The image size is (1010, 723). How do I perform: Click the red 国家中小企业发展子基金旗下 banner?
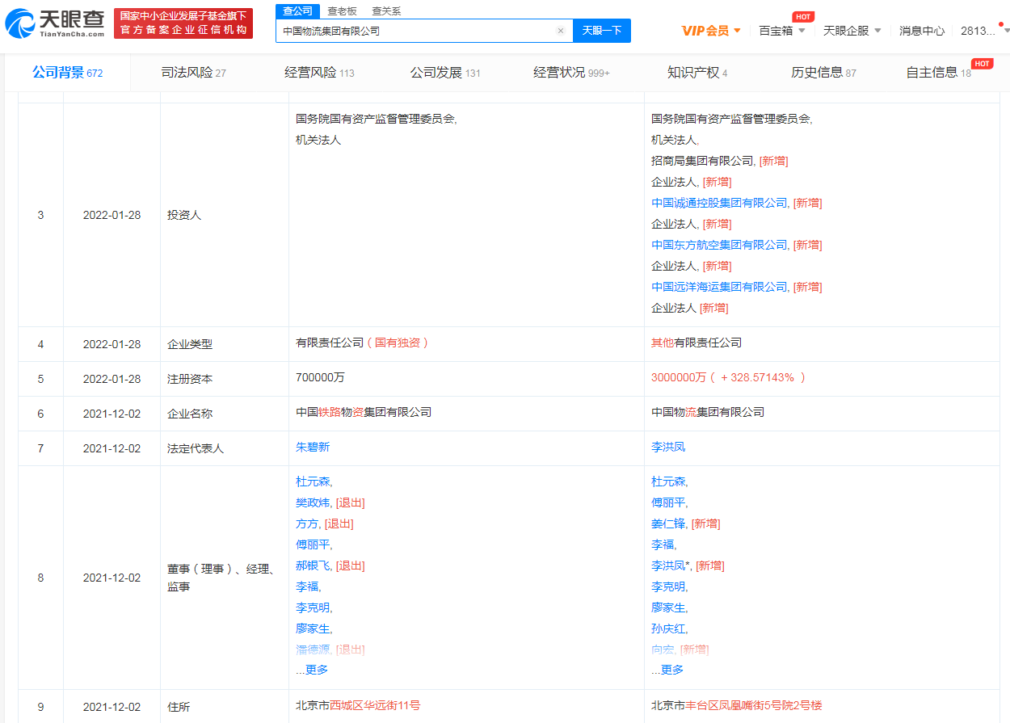pos(183,23)
